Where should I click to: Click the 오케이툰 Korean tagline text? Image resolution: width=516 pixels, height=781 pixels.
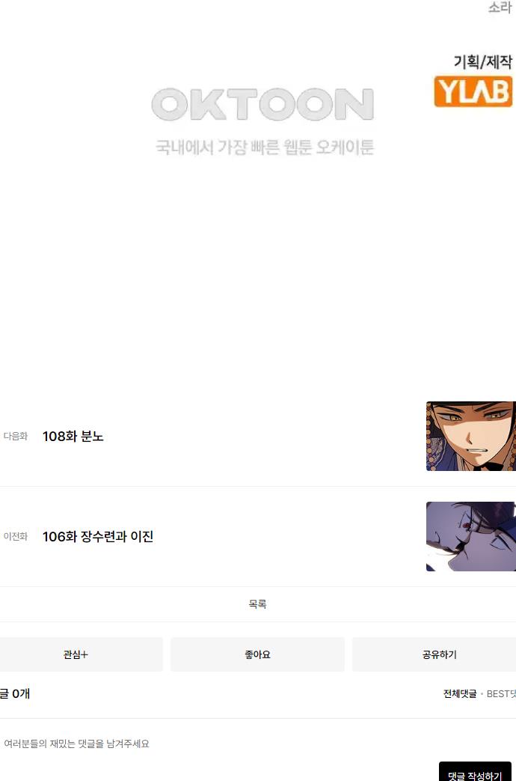(265, 147)
